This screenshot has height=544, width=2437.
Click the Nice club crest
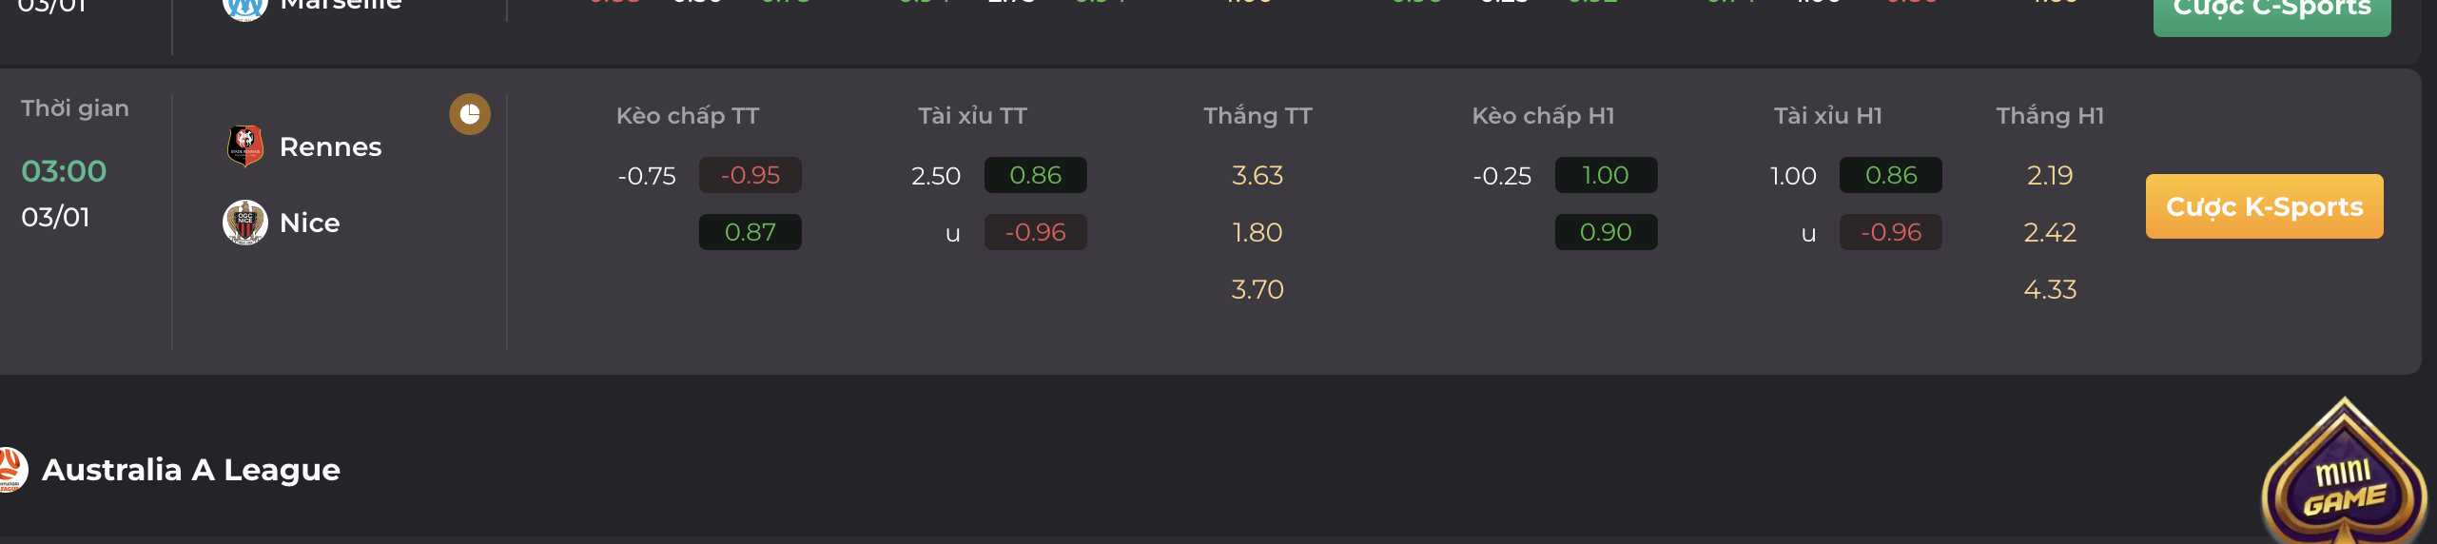click(x=245, y=223)
